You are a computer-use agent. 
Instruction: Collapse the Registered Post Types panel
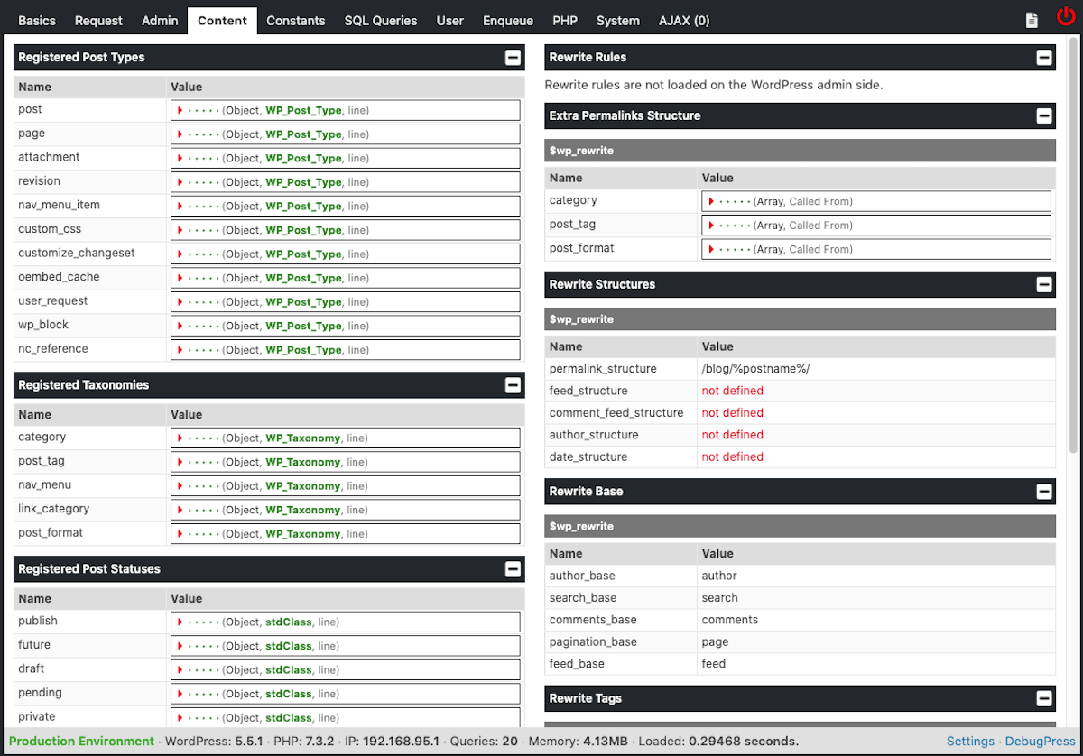click(513, 58)
